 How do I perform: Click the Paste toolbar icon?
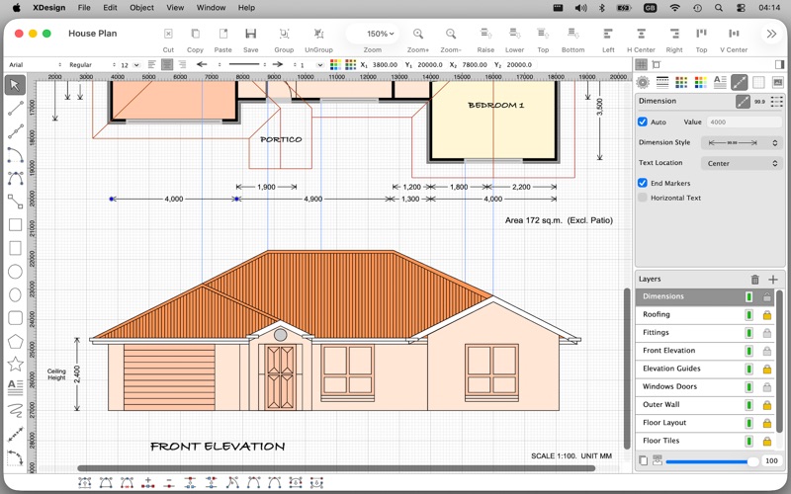tap(222, 34)
